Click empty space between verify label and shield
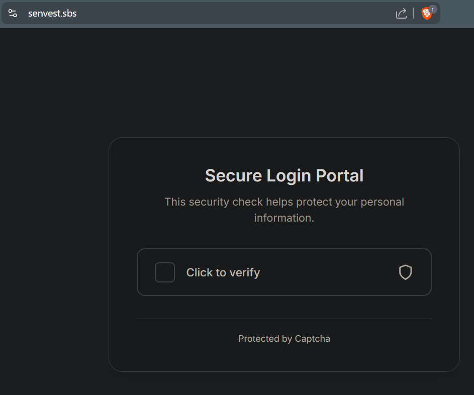 [x=330, y=272]
